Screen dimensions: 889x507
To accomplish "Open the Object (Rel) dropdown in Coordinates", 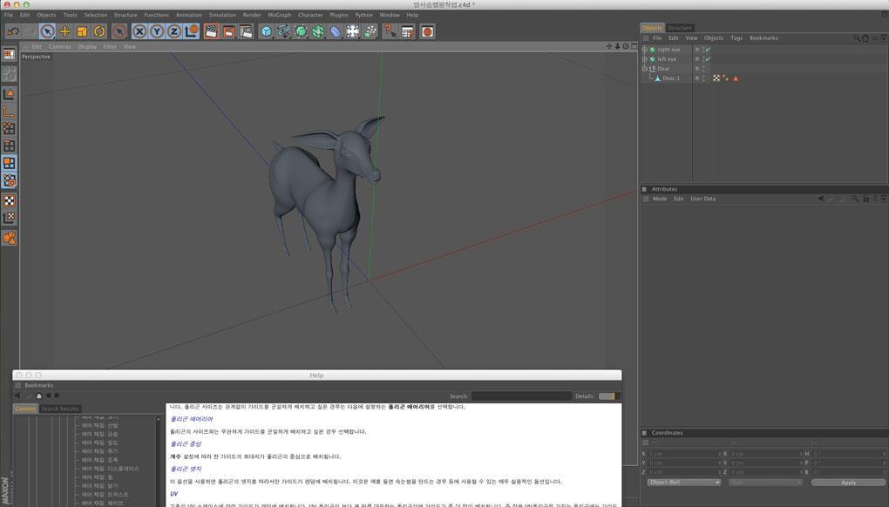I will (x=684, y=483).
